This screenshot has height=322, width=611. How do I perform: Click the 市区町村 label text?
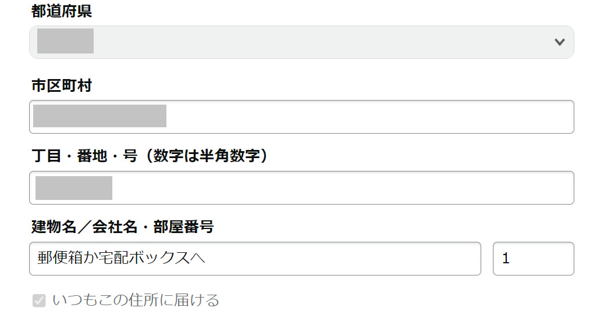pos(62,86)
